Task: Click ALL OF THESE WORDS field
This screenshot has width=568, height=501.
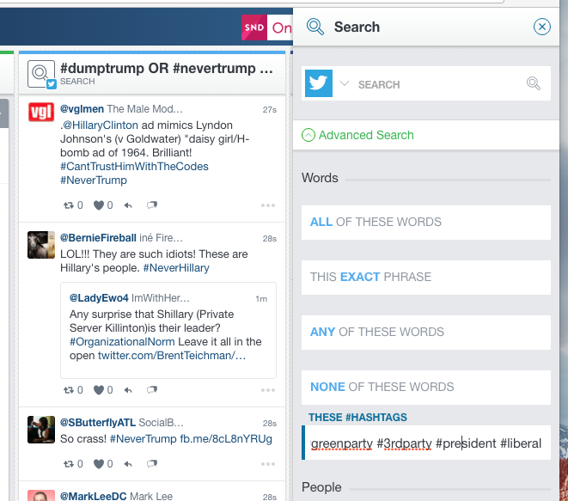Action: tap(426, 222)
